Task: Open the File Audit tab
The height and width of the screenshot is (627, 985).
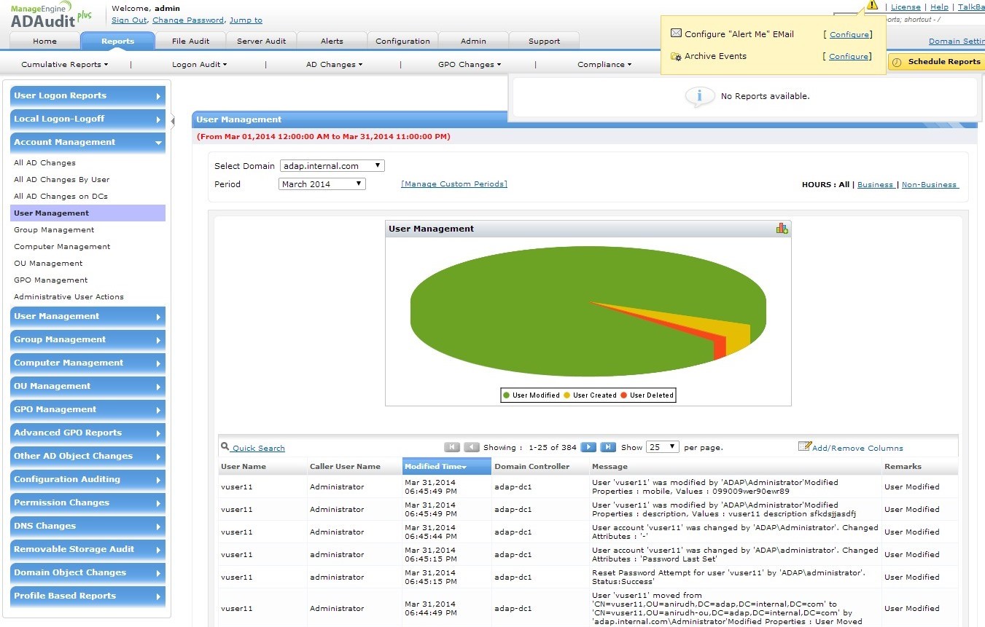Action: coord(190,42)
